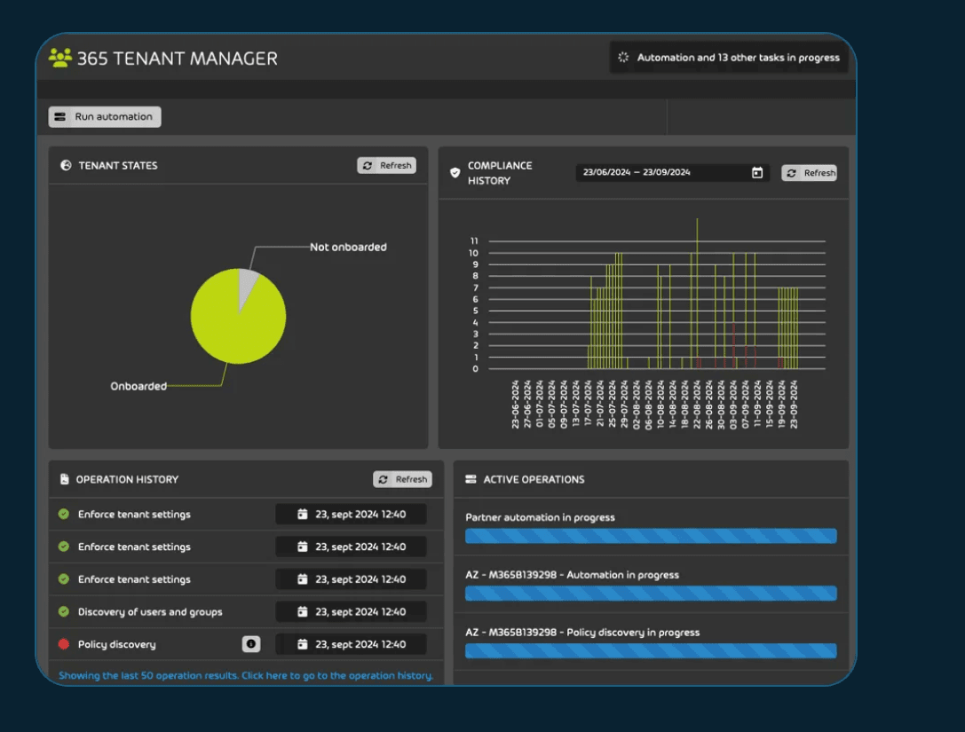The height and width of the screenshot is (732, 965).
Task: Click calendar icon on Policy discovery row
Action: (302, 644)
